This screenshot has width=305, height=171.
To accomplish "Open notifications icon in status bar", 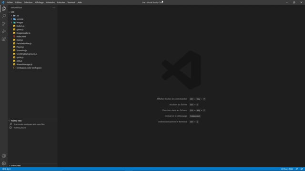I will click(x=302, y=169).
